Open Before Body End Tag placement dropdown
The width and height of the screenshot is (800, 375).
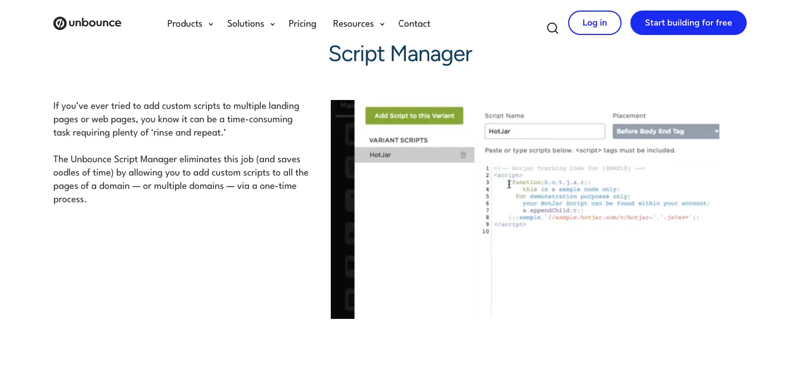click(666, 132)
